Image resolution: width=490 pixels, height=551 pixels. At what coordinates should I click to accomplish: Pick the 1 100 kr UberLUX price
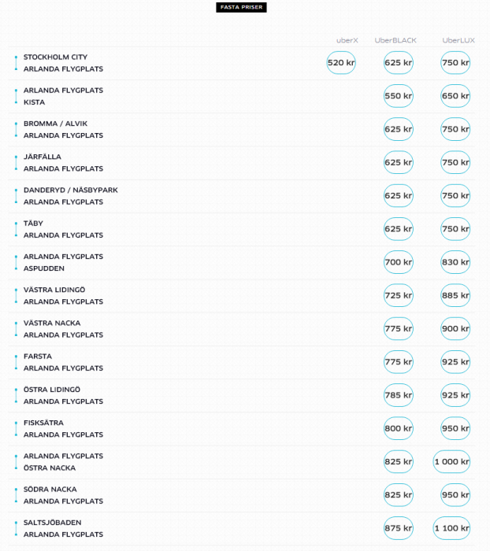[451, 528]
